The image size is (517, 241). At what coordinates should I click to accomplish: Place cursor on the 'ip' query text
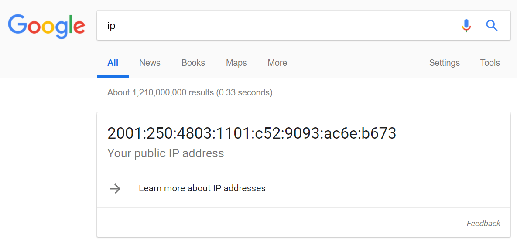tap(111, 26)
